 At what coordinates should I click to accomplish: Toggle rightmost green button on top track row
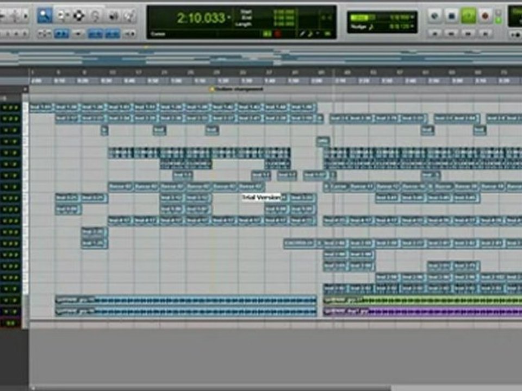click(x=16, y=108)
